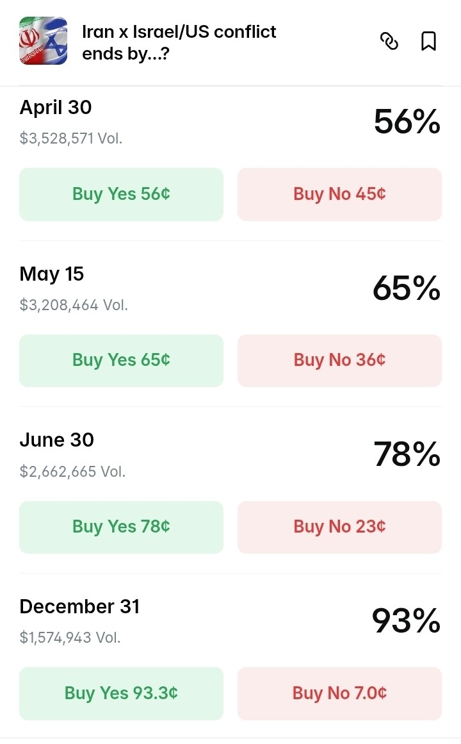Image resolution: width=461 pixels, height=744 pixels.
Task: Open the Iran Israel flags thumbnail
Action: coord(44,41)
